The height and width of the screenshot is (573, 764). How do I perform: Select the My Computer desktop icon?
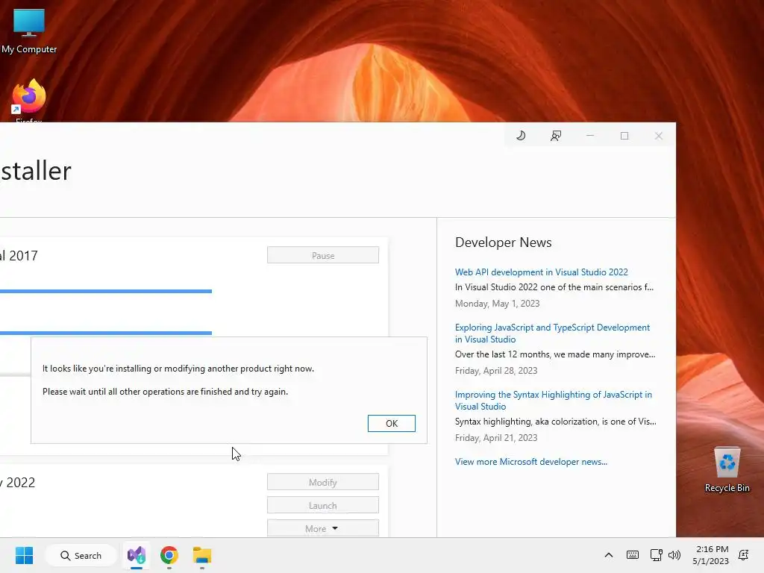click(x=29, y=31)
